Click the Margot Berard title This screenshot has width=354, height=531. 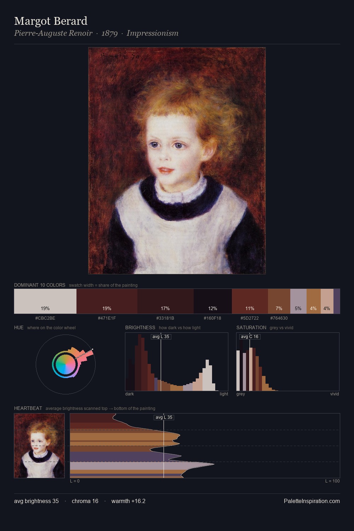[51, 21]
